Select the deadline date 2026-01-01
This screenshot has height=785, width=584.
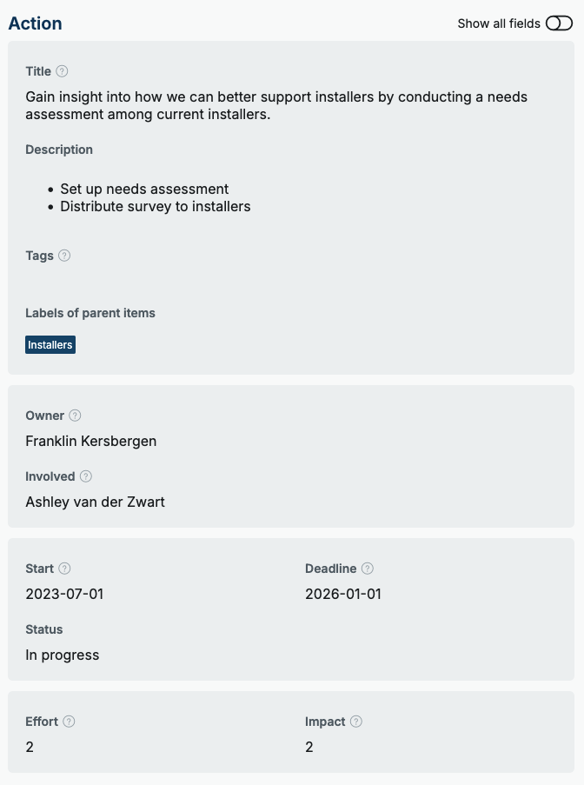343,594
